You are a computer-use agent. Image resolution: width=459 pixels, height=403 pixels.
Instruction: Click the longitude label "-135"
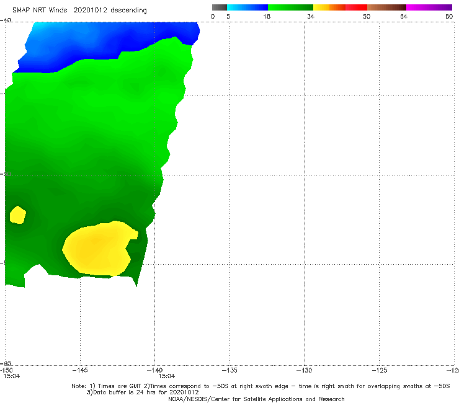[229, 370]
